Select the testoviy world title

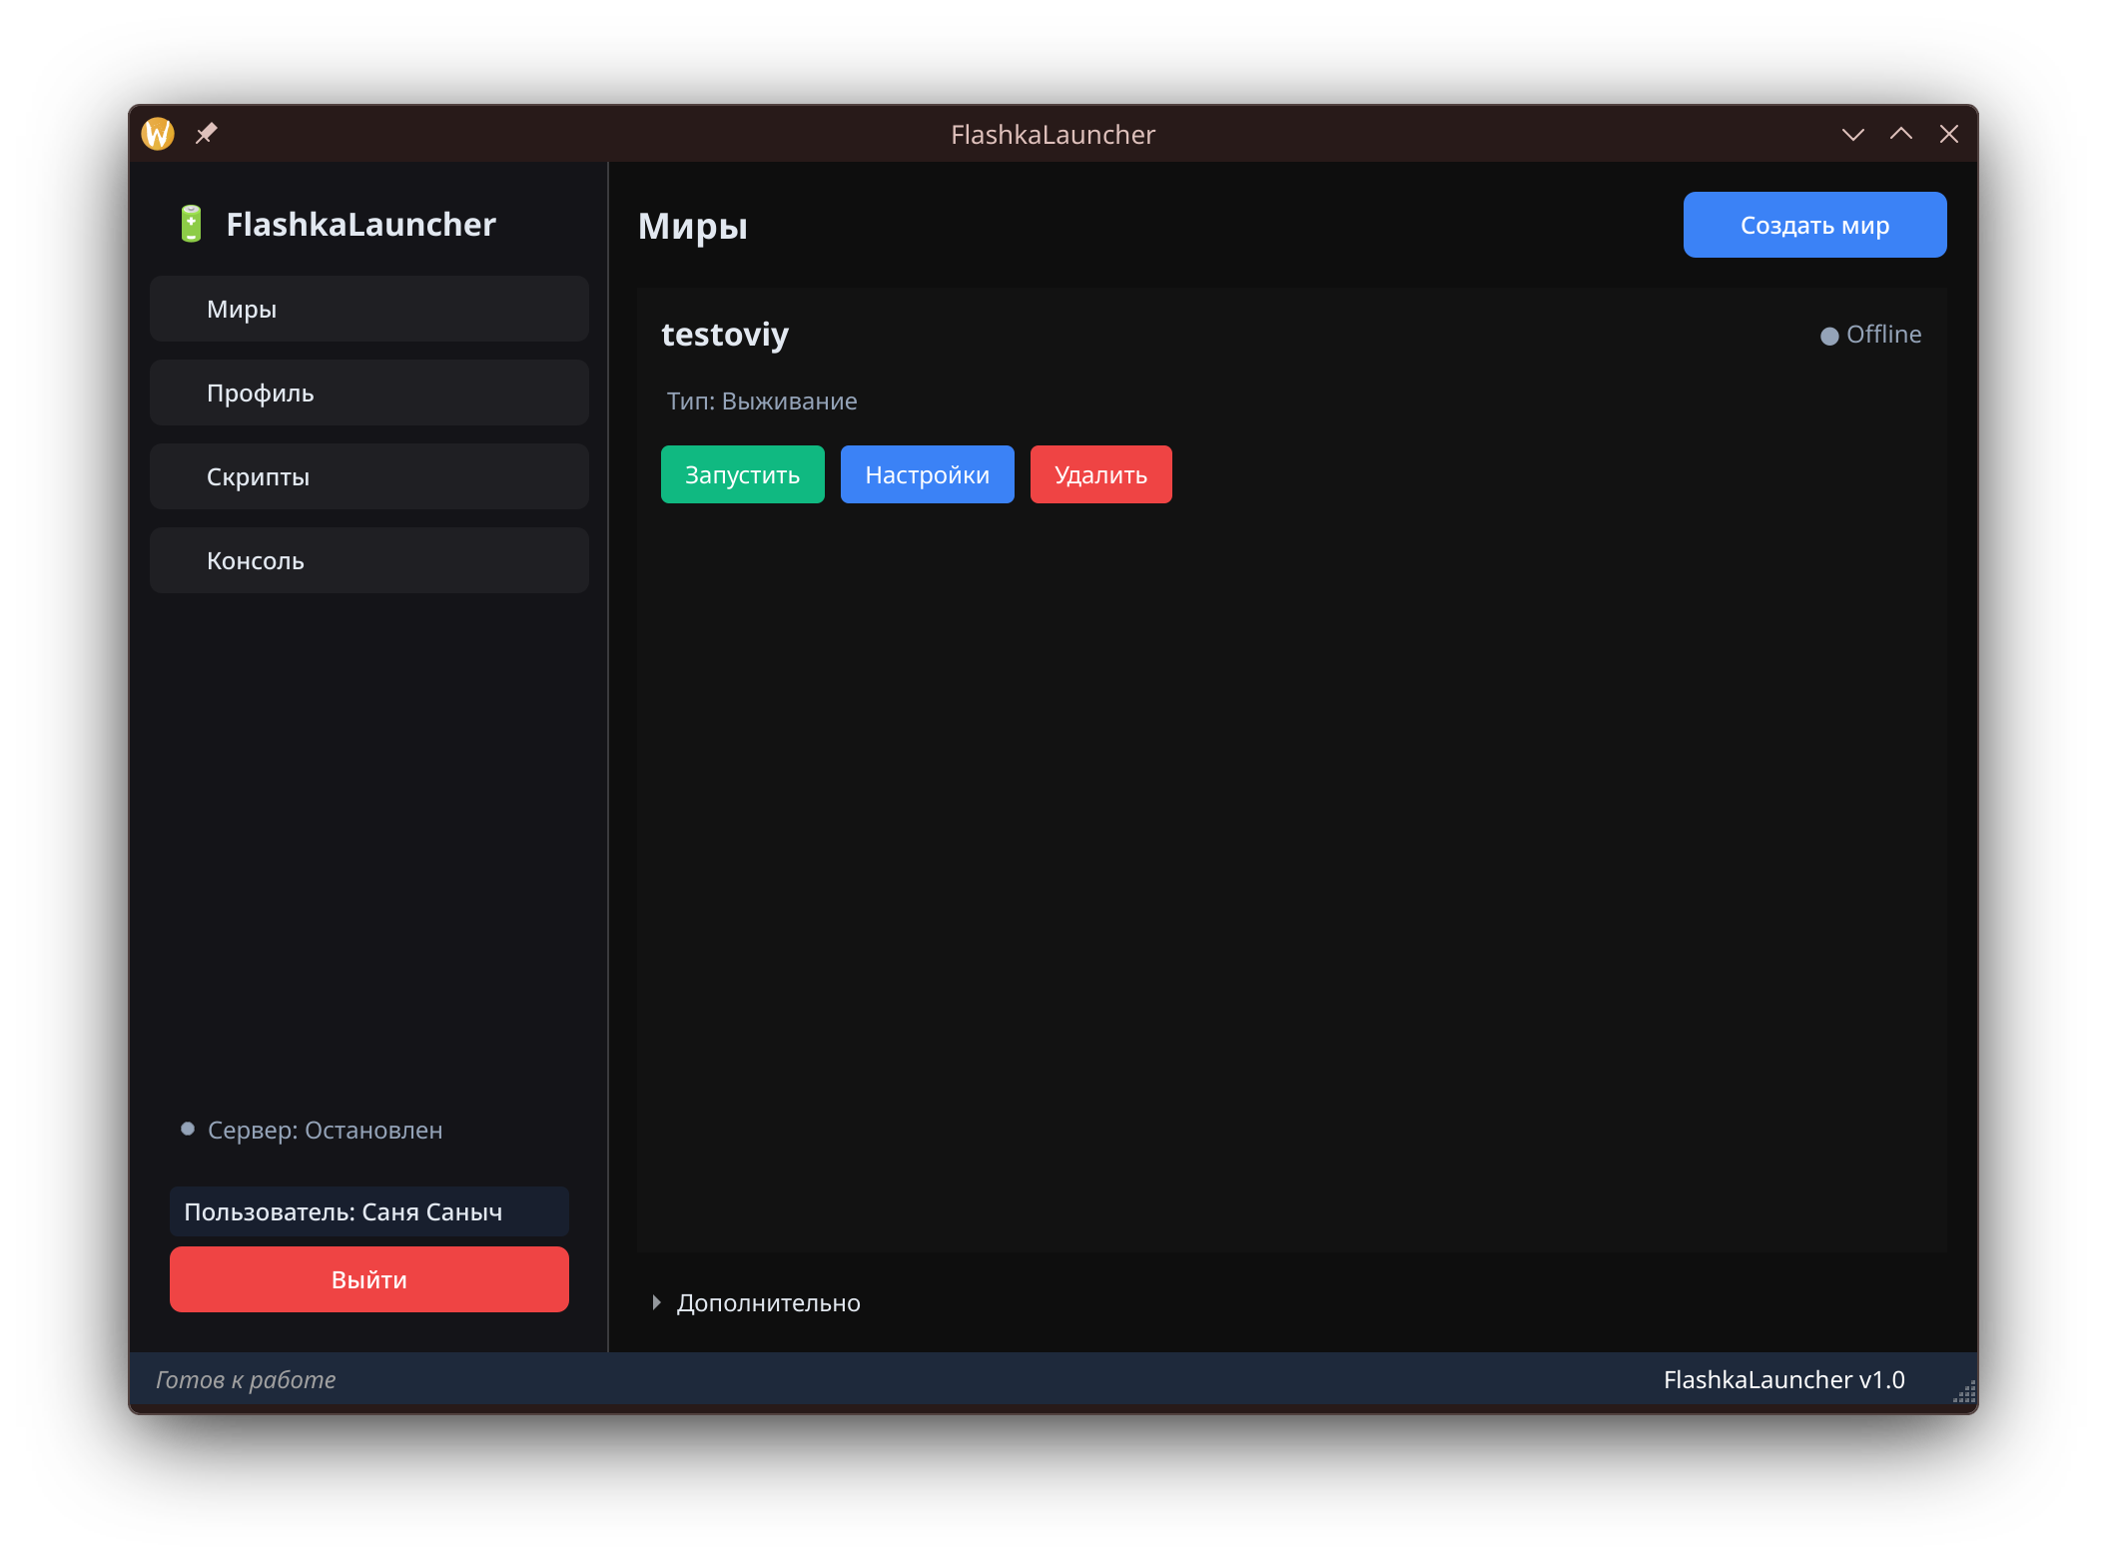click(725, 335)
